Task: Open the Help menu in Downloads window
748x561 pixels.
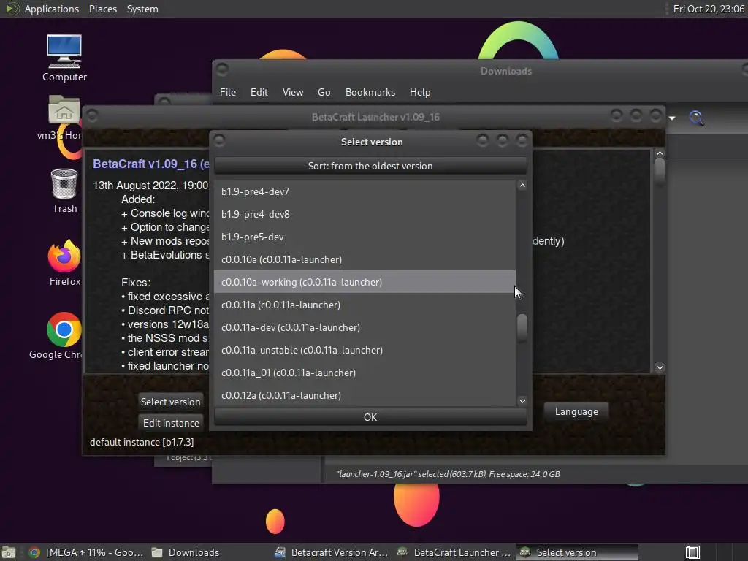Action: click(420, 92)
